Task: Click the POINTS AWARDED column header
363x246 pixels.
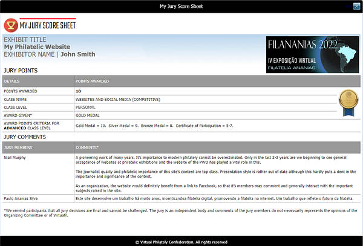Action: (x=92, y=81)
